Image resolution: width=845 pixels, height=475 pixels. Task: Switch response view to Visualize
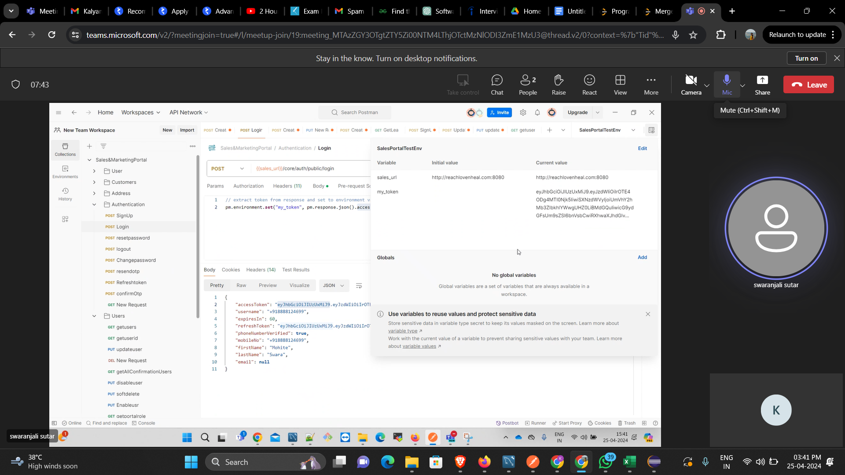(299, 285)
